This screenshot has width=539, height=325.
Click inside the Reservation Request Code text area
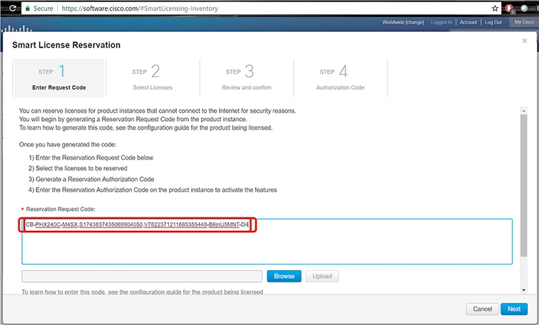(x=267, y=242)
